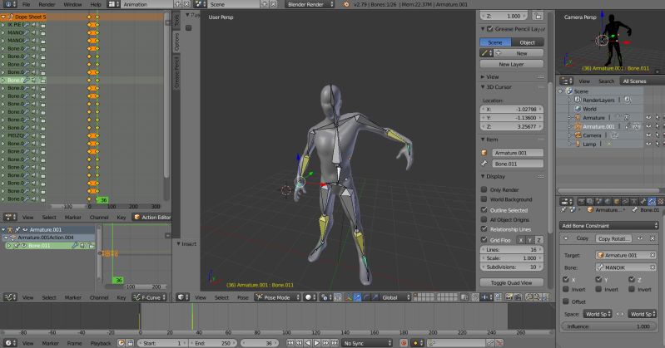Open the grease pencil draw tool selector
Viewport: 665px width, 348px height.
486,53
